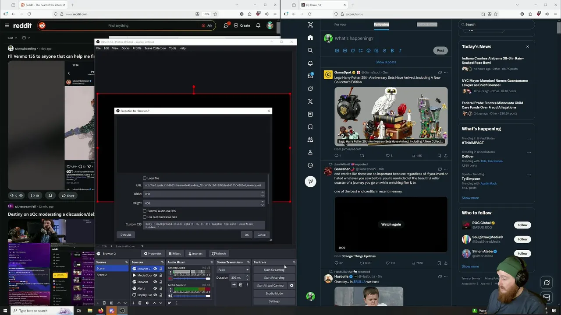Open Communities people icon in the X sidebar
Viewport: 561px width, 315px height.
tap(310, 140)
